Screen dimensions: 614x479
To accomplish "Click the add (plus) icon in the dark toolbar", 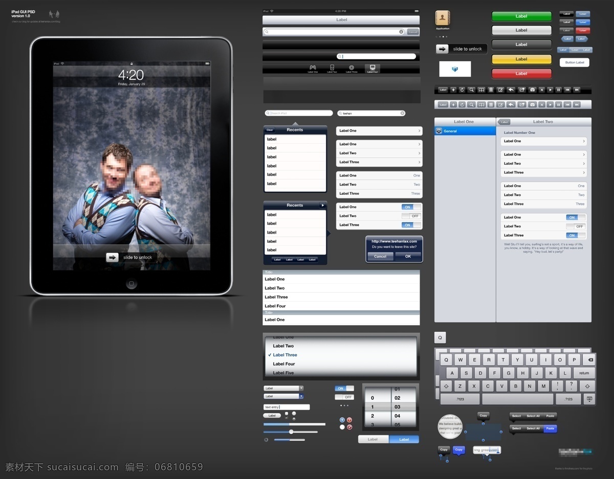I will coord(453,90).
